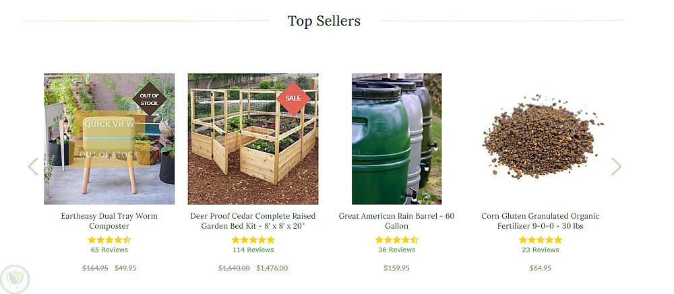Open Great American Rain Barrel title link
This screenshot has width=674, height=294.
pos(396,221)
